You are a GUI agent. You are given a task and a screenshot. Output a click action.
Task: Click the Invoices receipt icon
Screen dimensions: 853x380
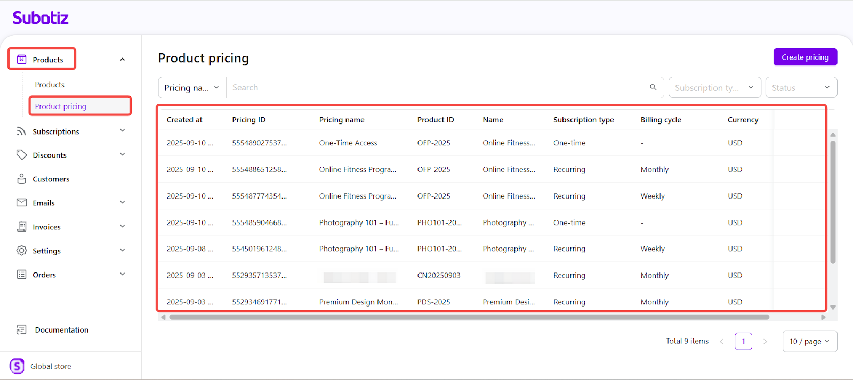coord(21,227)
